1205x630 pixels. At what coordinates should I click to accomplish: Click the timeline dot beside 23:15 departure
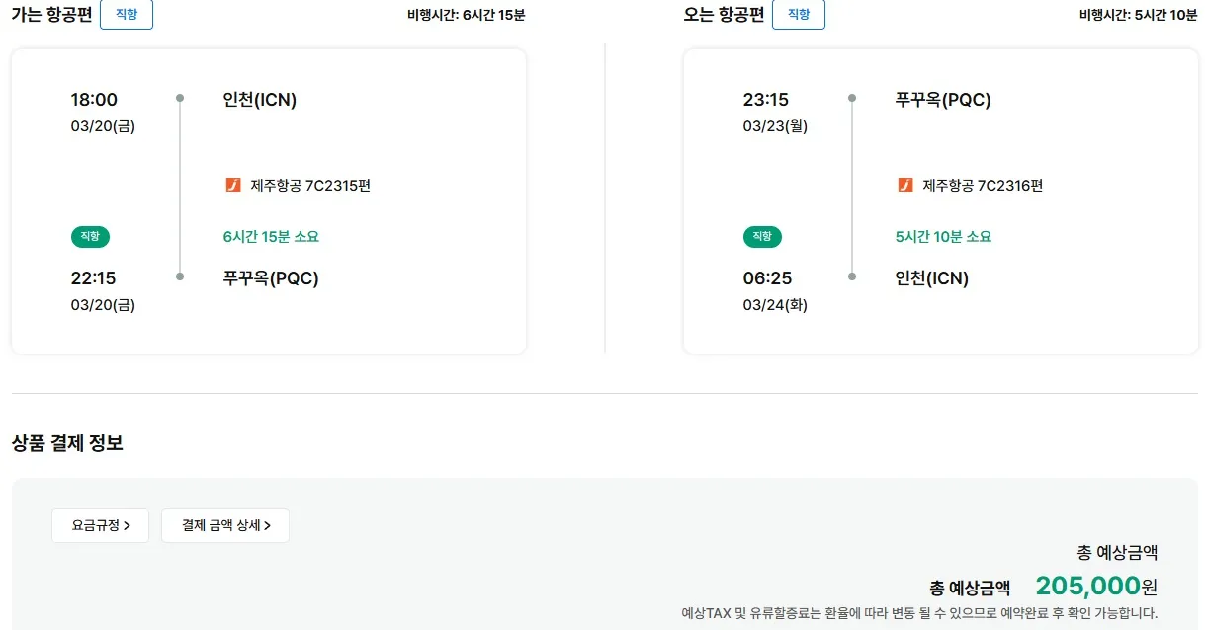coord(851,99)
